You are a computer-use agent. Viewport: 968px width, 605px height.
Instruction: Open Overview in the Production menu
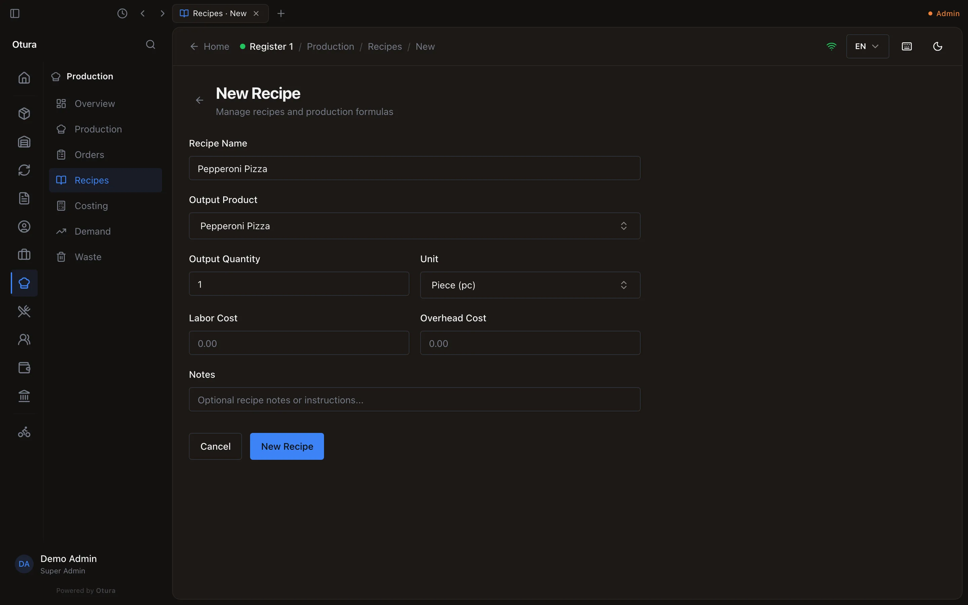pos(106,104)
